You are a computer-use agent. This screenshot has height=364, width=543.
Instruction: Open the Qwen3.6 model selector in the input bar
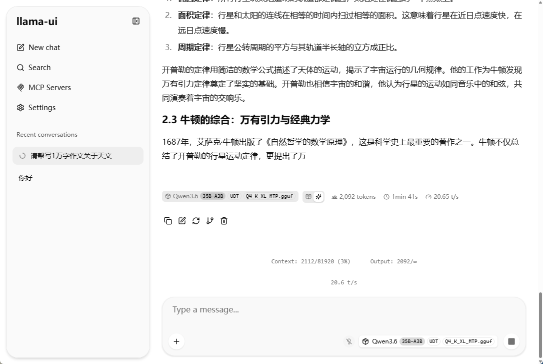click(x=428, y=341)
